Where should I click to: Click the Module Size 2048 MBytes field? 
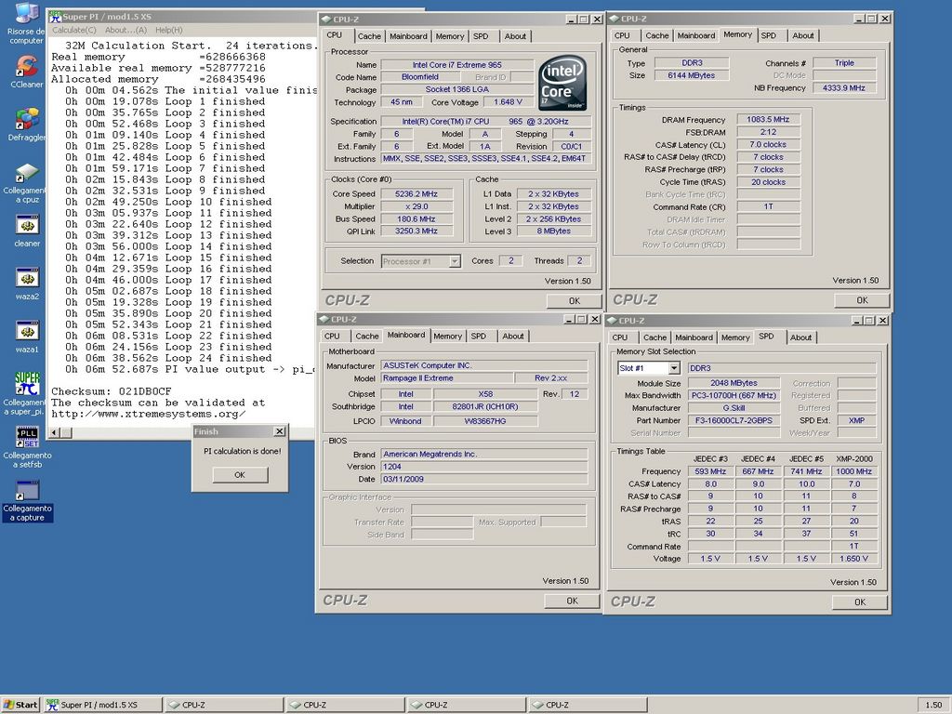pyautogui.click(x=734, y=383)
